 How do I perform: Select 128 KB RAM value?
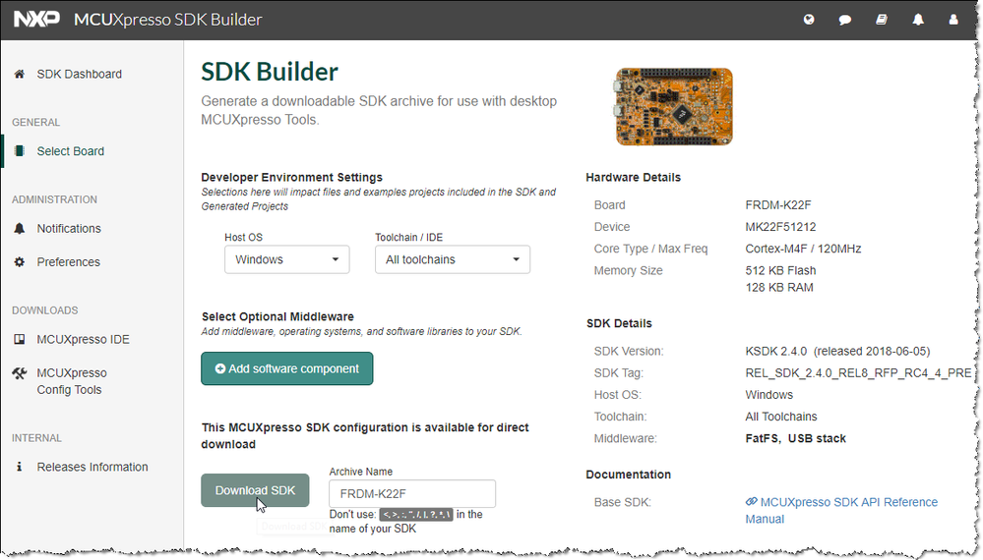tap(779, 287)
